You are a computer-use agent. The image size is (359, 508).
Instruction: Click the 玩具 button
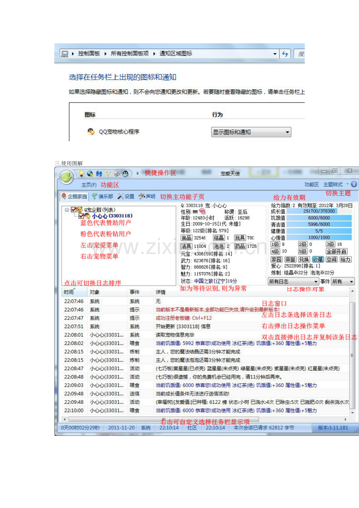pos(240,238)
